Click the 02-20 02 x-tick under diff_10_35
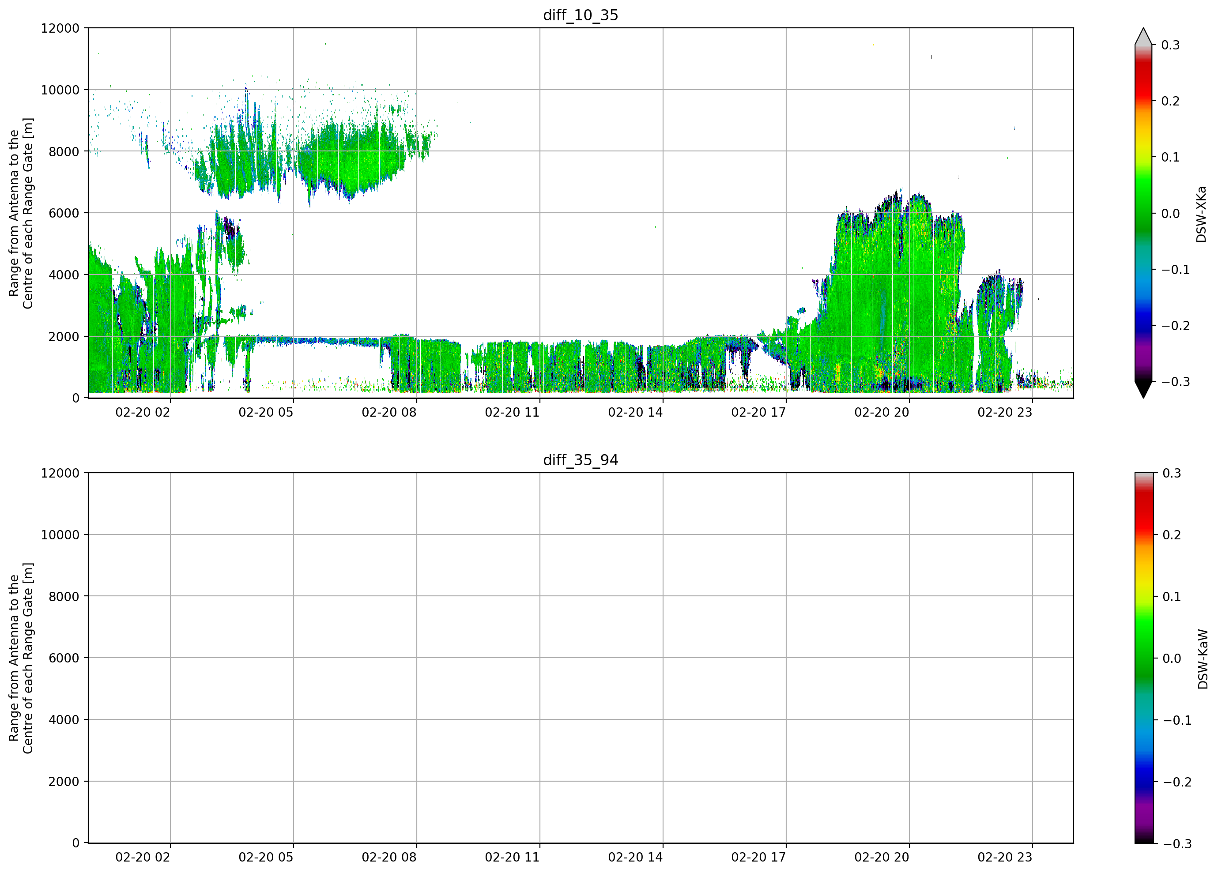This screenshot has width=1218, height=873. click(143, 412)
